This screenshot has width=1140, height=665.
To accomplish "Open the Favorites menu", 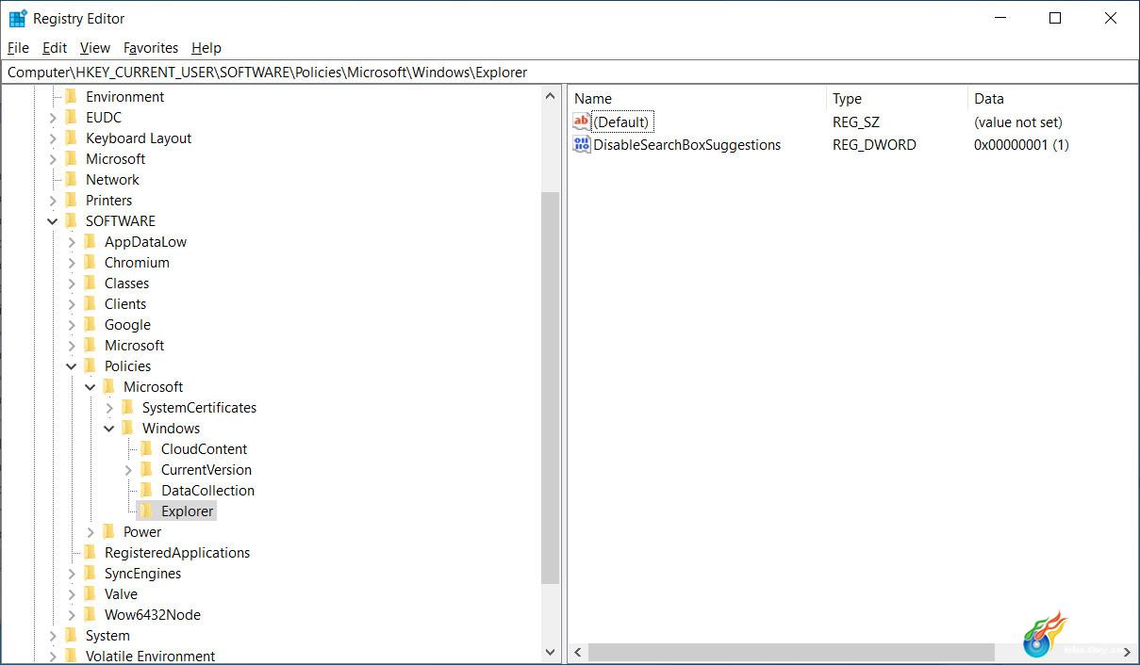I will pyautogui.click(x=151, y=48).
